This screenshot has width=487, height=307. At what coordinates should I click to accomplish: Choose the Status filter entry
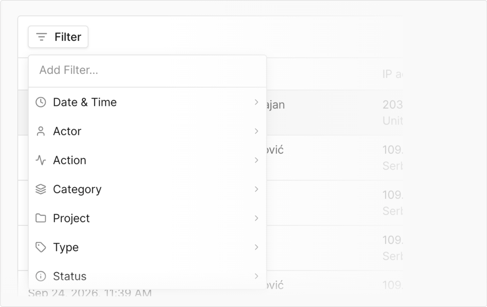147,276
